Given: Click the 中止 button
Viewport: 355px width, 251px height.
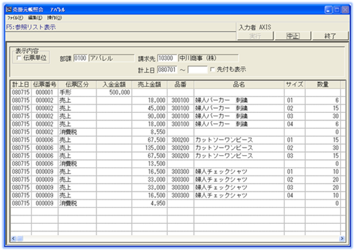Looking at the screenshot, I should click(293, 36).
